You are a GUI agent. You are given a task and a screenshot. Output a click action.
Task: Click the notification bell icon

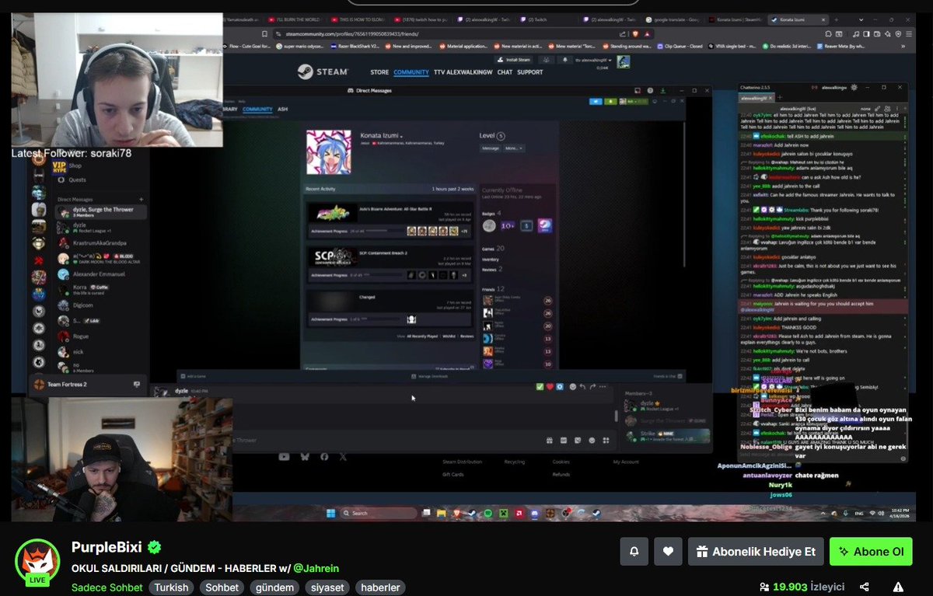click(x=634, y=552)
